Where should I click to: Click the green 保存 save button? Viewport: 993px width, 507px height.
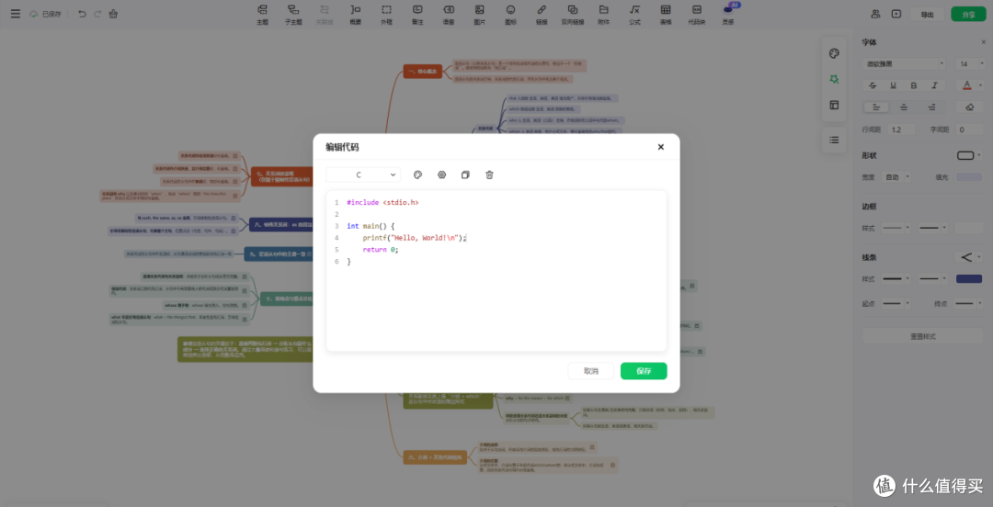(x=644, y=371)
